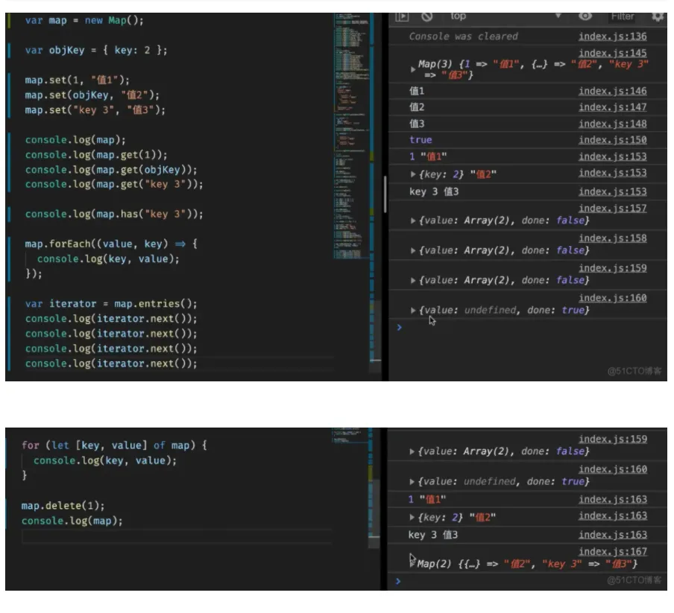Click 'key 3 值3' output beside index.js:163

click(x=433, y=535)
